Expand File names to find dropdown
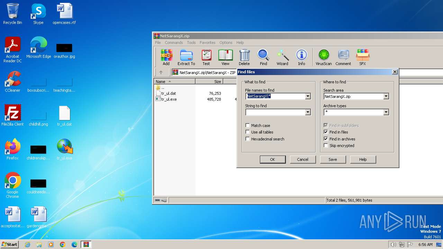Viewport: 443px width, 249px height. (x=308, y=96)
